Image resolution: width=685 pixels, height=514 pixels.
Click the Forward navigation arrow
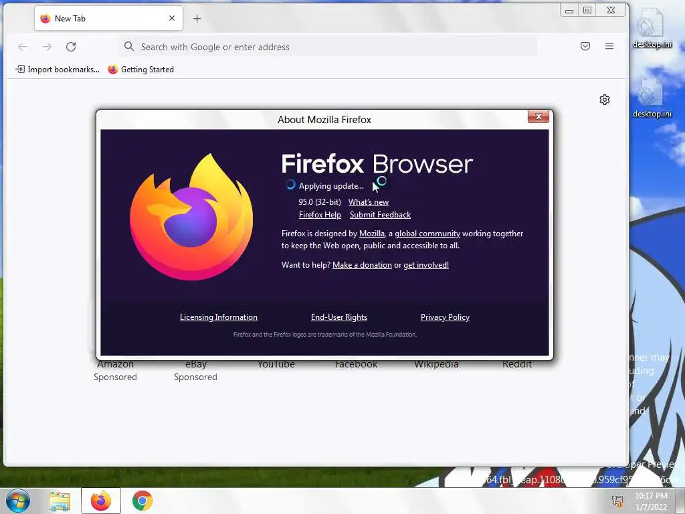(47, 47)
